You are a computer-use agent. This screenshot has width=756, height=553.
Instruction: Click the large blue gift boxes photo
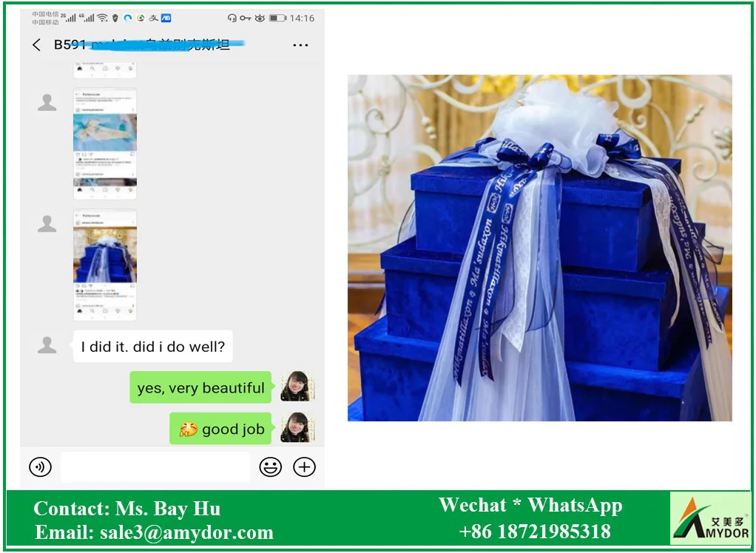point(539,248)
